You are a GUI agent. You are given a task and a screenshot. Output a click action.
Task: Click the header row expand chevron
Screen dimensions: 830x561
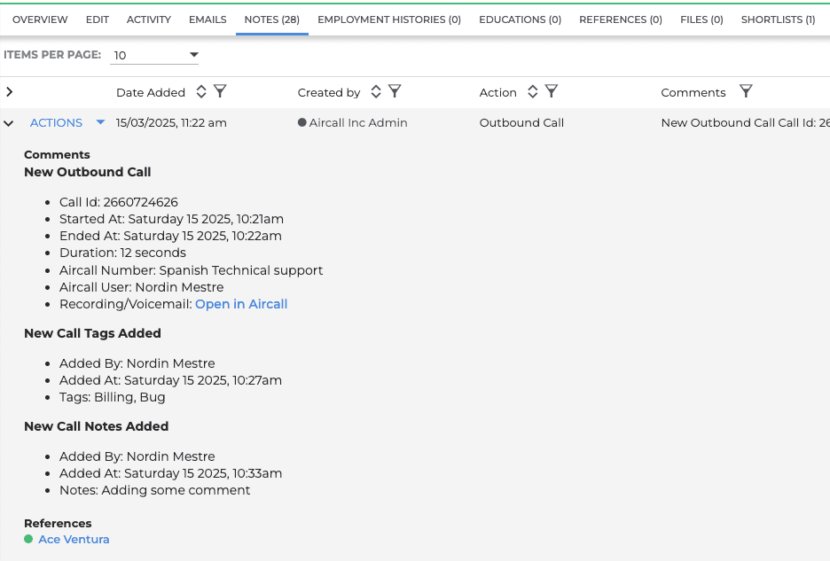click(x=8, y=91)
